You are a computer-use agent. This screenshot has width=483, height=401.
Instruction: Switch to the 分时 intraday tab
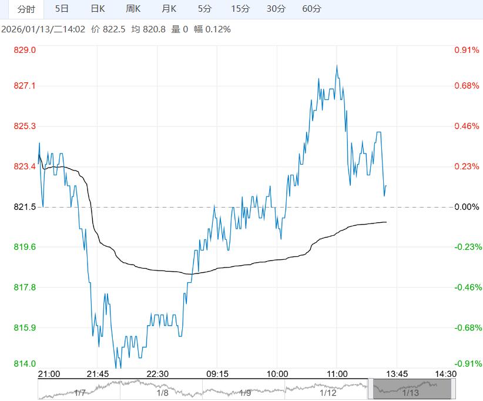pos(26,9)
